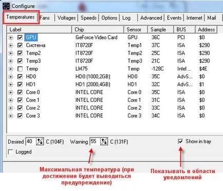Click the 37C sample value for Система

coord(156,45)
